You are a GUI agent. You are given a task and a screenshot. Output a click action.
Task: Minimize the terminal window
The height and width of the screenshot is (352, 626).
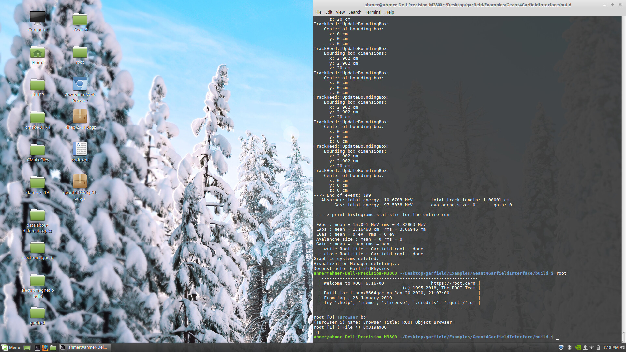(x=604, y=5)
